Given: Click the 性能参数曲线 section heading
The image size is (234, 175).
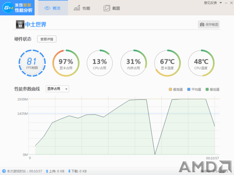Looking at the screenshot, I should point(27,89).
